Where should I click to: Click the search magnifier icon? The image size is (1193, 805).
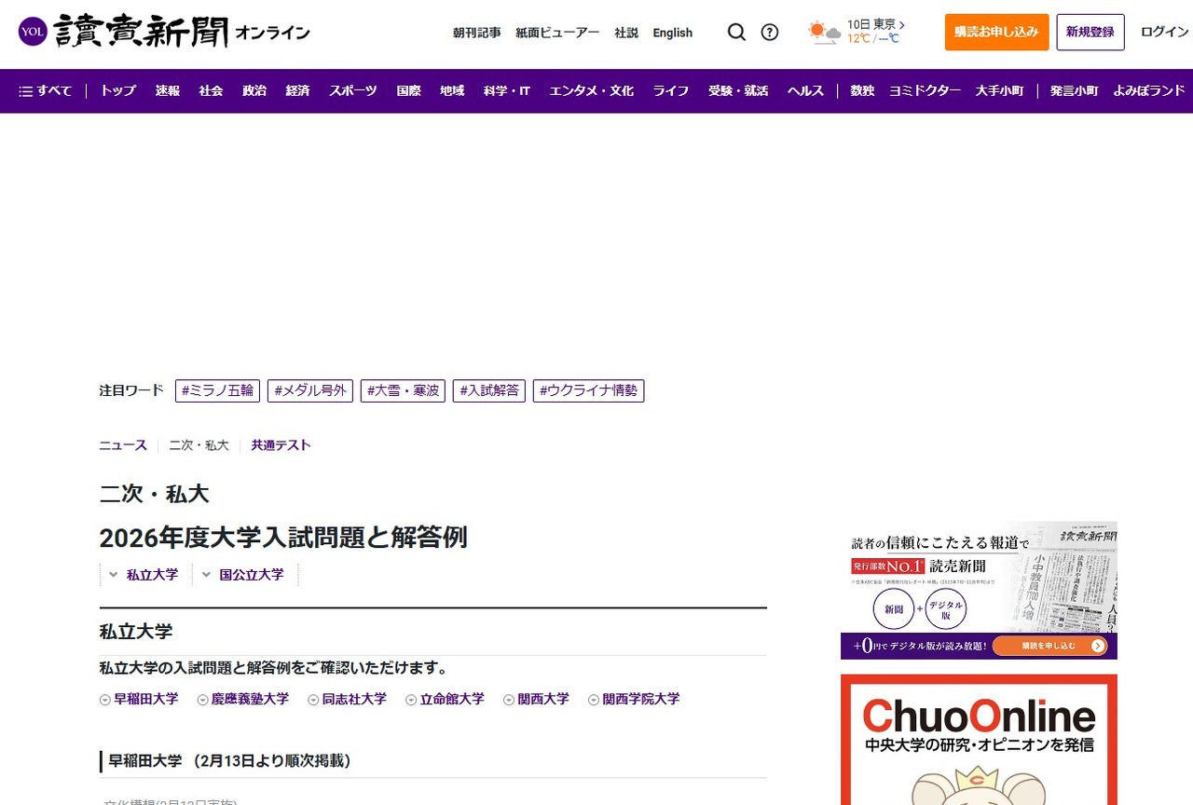click(x=736, y=32)
